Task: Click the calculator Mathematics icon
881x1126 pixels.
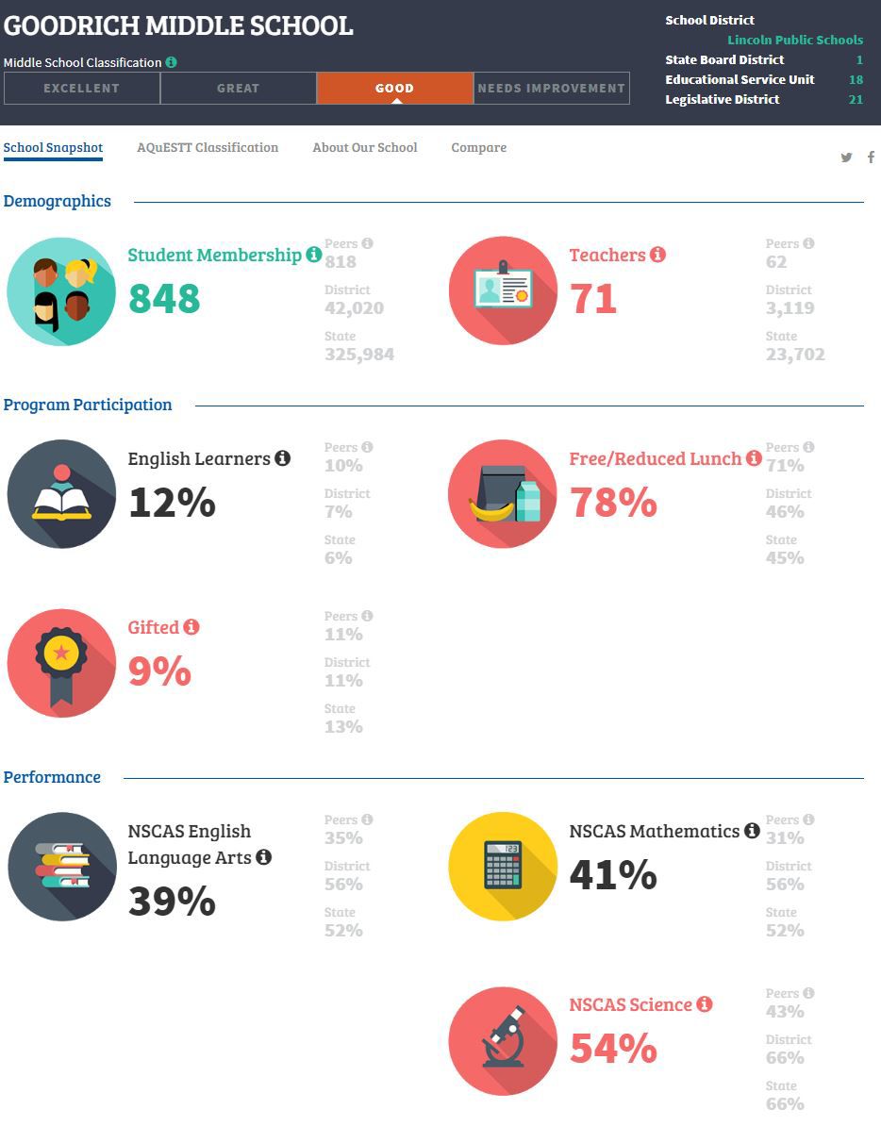Action: click(503, 867)
